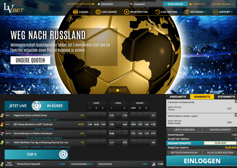Click volleyball sport icon for Argentina vs Brazil
Screen dimensions: 237x168
(x=2, y=115)
